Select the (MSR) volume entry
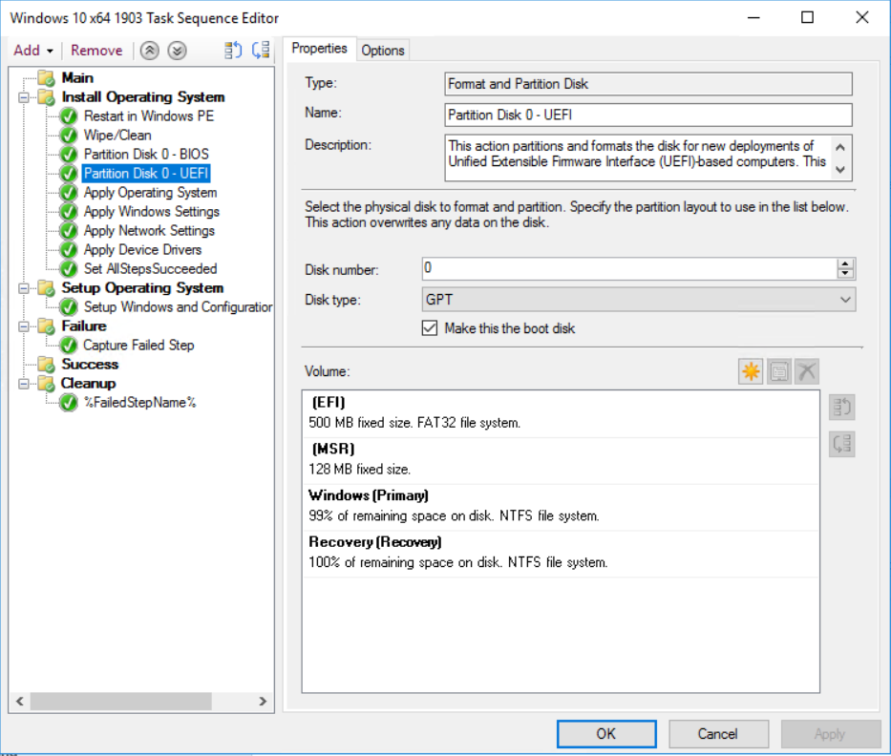The height and width of the screenshot is (756, 891). pos(561,460)
